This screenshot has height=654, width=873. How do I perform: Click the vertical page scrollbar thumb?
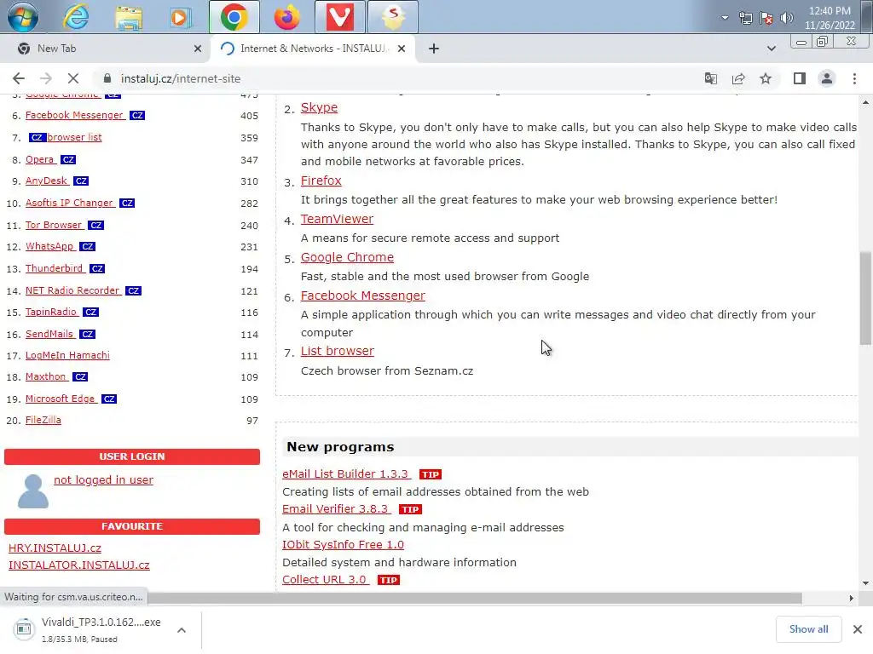pos(865,298)
